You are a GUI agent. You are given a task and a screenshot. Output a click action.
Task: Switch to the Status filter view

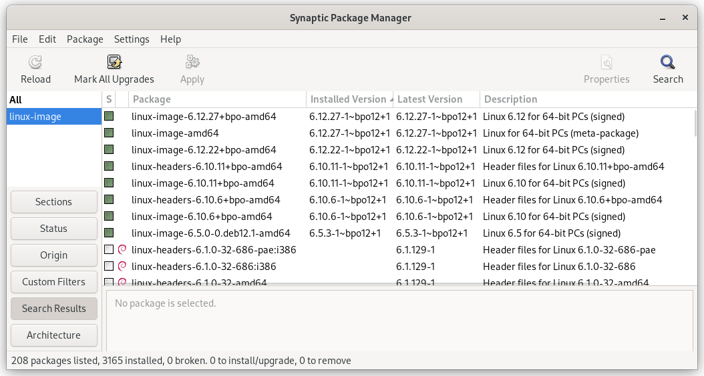[x=54, y=229]
